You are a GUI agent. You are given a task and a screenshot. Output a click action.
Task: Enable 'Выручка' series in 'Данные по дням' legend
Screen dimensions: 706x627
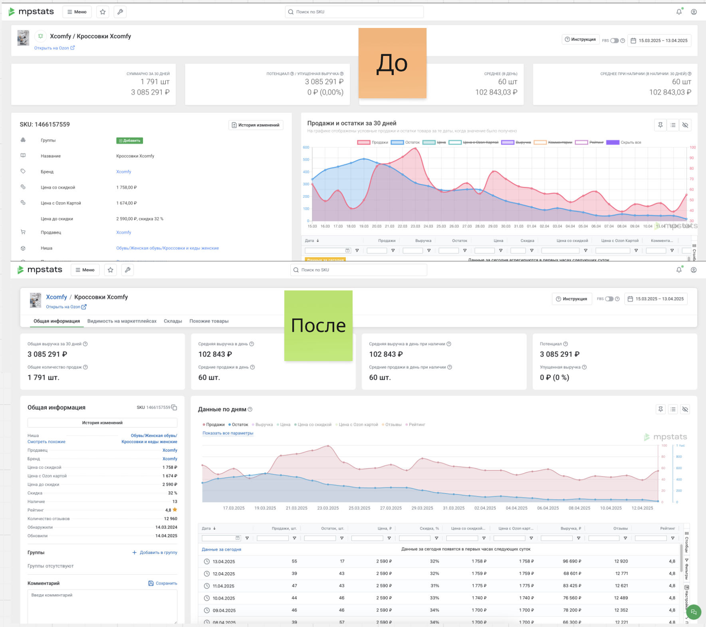pyautogui.click(x=262, y=425)
